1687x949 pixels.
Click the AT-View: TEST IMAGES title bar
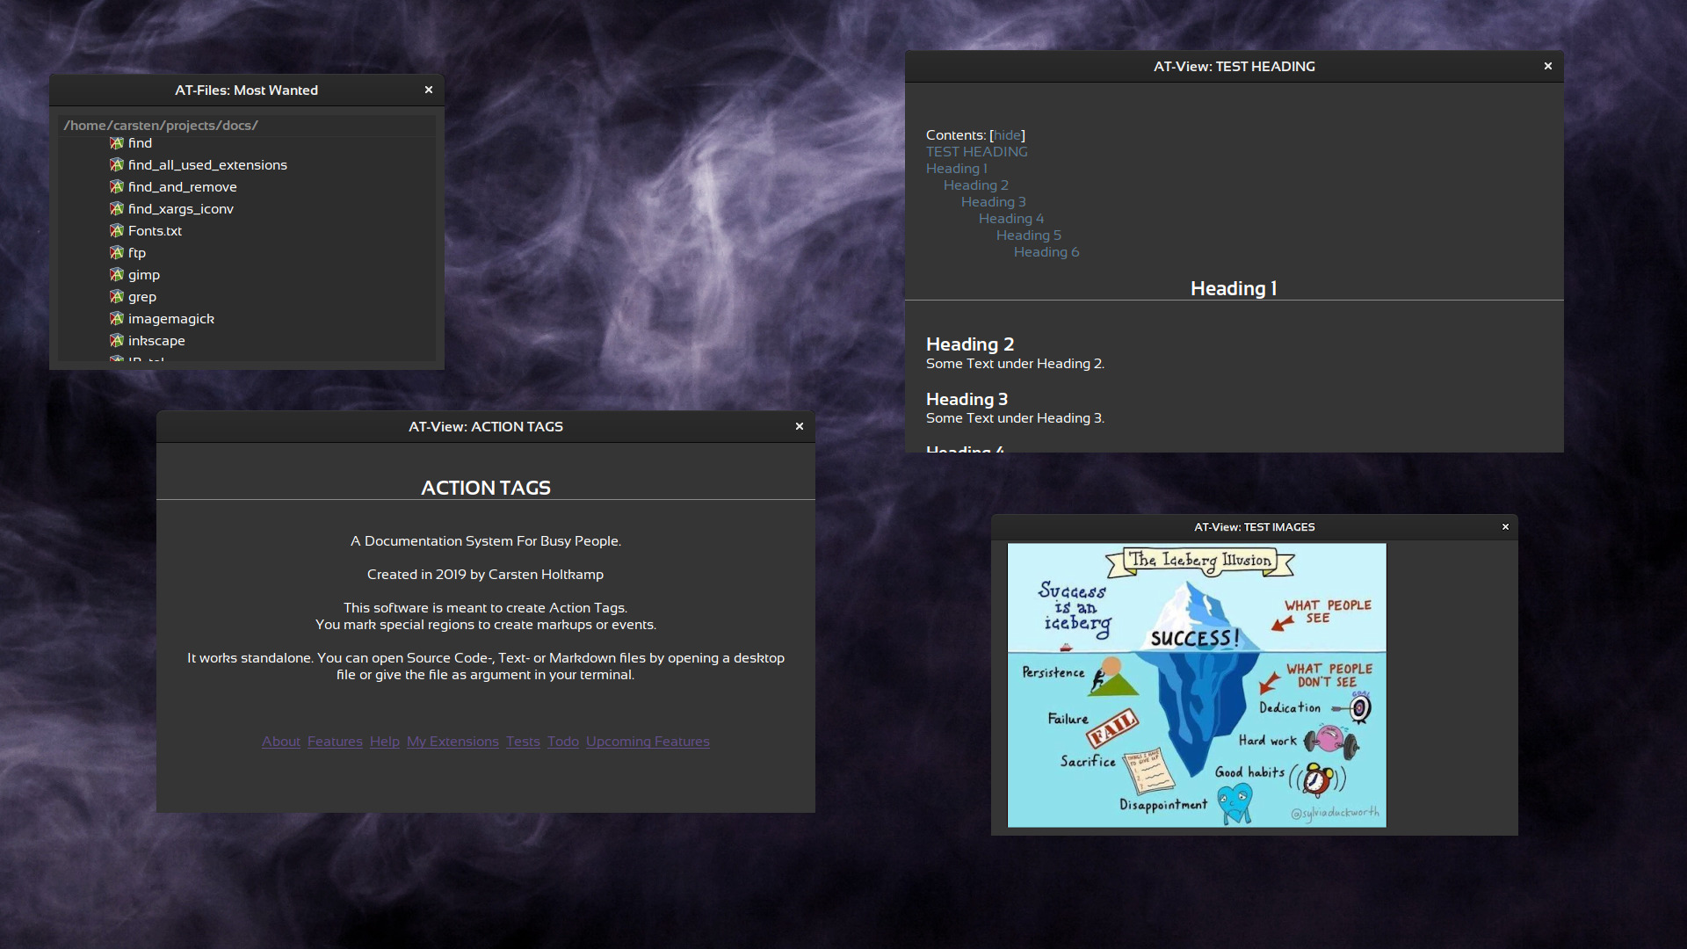pos(1254,527)
